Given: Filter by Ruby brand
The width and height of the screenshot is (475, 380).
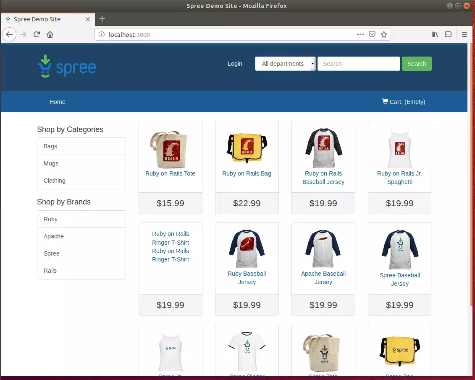Looking at the screenshot, I should 81,219.
